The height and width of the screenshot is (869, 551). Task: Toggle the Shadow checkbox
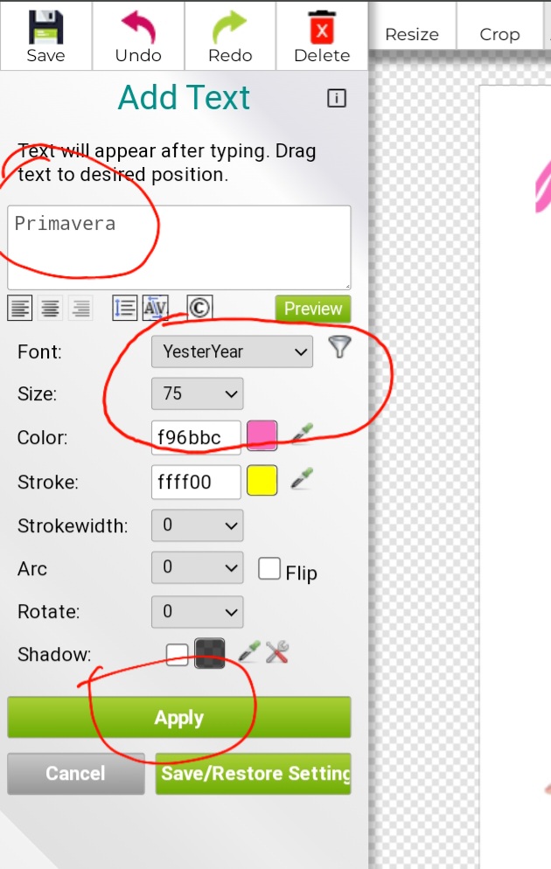[x=177, y=655]
